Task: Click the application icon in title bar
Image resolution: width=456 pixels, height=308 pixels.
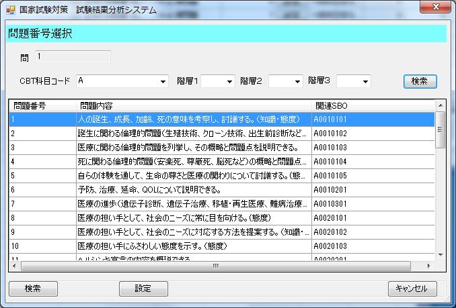Action: pyautogui.click(x=10, y=9)
